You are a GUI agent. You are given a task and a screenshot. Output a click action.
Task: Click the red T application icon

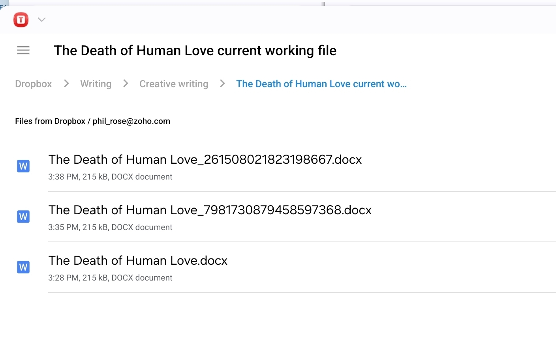[x=21, y=19]
